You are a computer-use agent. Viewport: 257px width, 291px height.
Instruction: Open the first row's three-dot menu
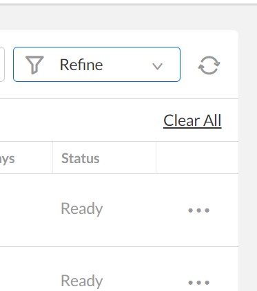tap(198, 210)
